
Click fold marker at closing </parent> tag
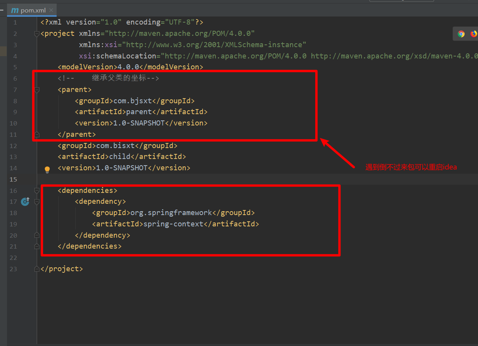[x=37, y=134]
